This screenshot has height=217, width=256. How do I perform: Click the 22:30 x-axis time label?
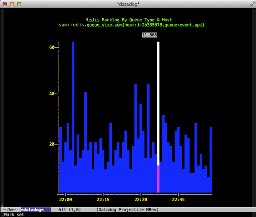(141, 200)
